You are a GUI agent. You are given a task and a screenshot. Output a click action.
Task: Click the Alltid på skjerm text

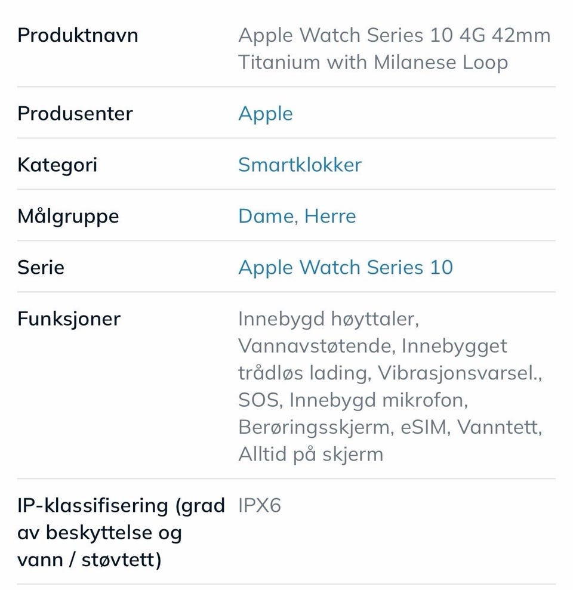pos(310,454)
